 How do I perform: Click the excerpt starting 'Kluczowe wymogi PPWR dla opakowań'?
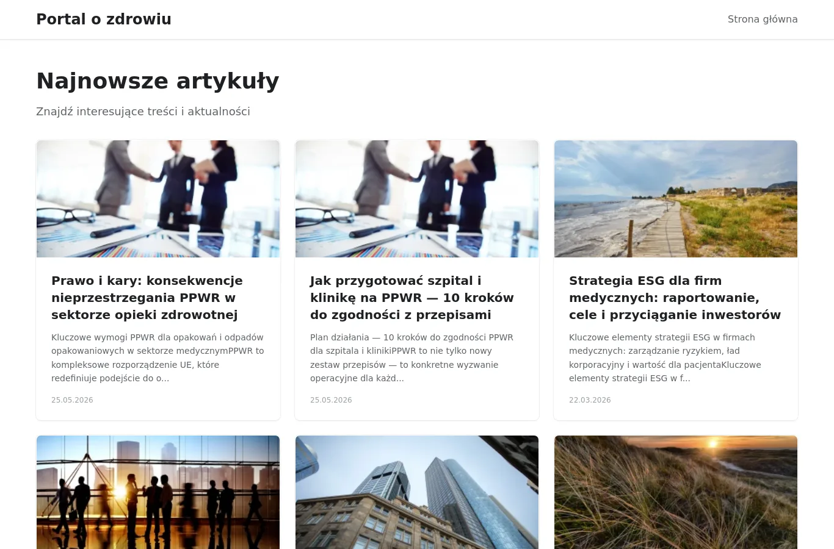click(158, 357)
